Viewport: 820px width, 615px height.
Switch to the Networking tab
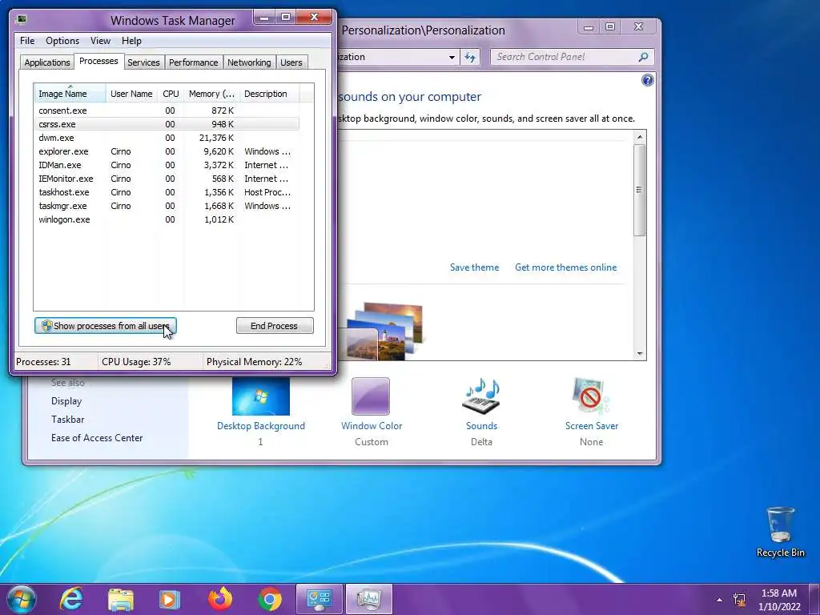(x=249, y=62)
